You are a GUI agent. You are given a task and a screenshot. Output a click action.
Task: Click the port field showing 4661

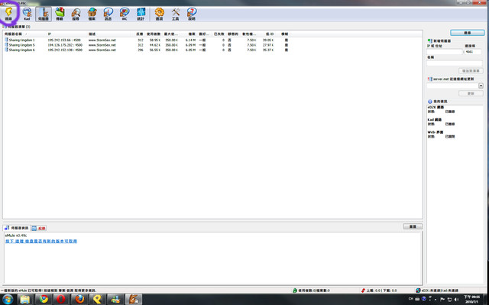click(x=473, y=52)
